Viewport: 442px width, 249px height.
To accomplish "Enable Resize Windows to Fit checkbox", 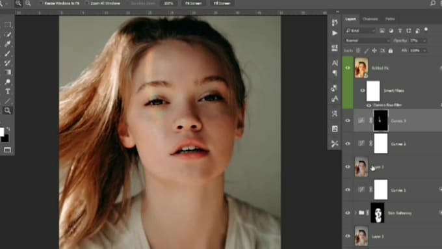I will pos(40,3).
